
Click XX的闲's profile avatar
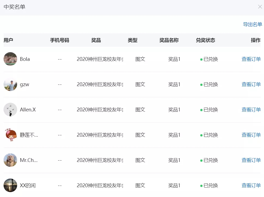tap(10, 185)
